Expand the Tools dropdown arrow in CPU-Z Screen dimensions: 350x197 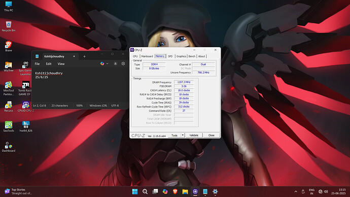click(x=183, y=135)
